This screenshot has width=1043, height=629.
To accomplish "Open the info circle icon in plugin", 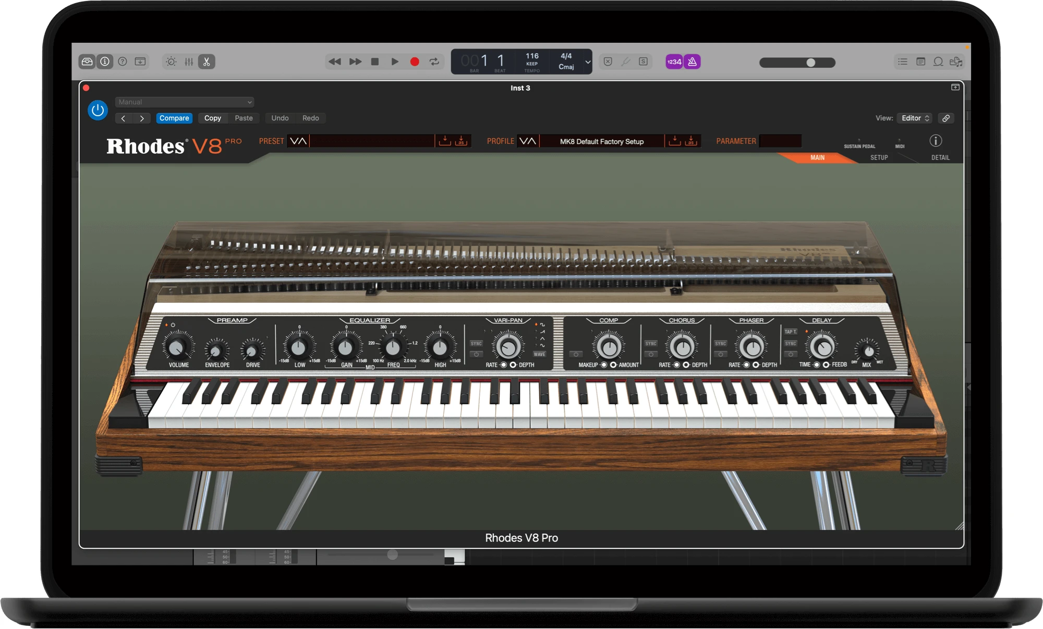I will click(936, 141).
